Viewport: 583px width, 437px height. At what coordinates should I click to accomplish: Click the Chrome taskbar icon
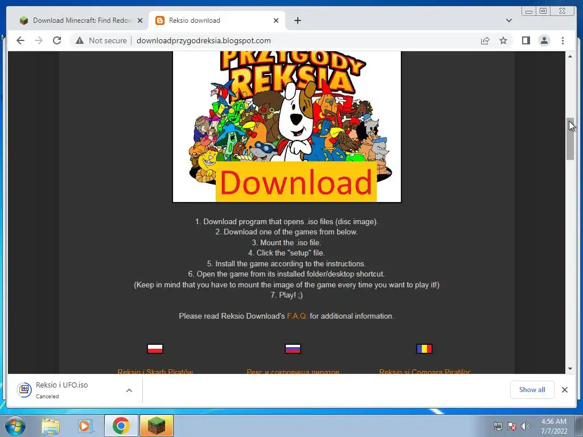(x=121, y=426)
